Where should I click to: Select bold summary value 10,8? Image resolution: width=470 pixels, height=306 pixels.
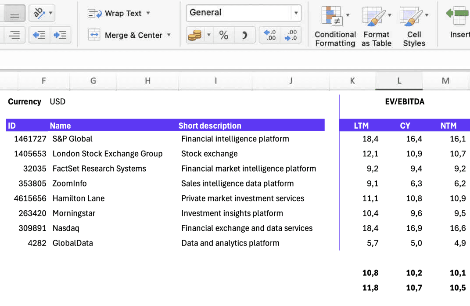370,273
